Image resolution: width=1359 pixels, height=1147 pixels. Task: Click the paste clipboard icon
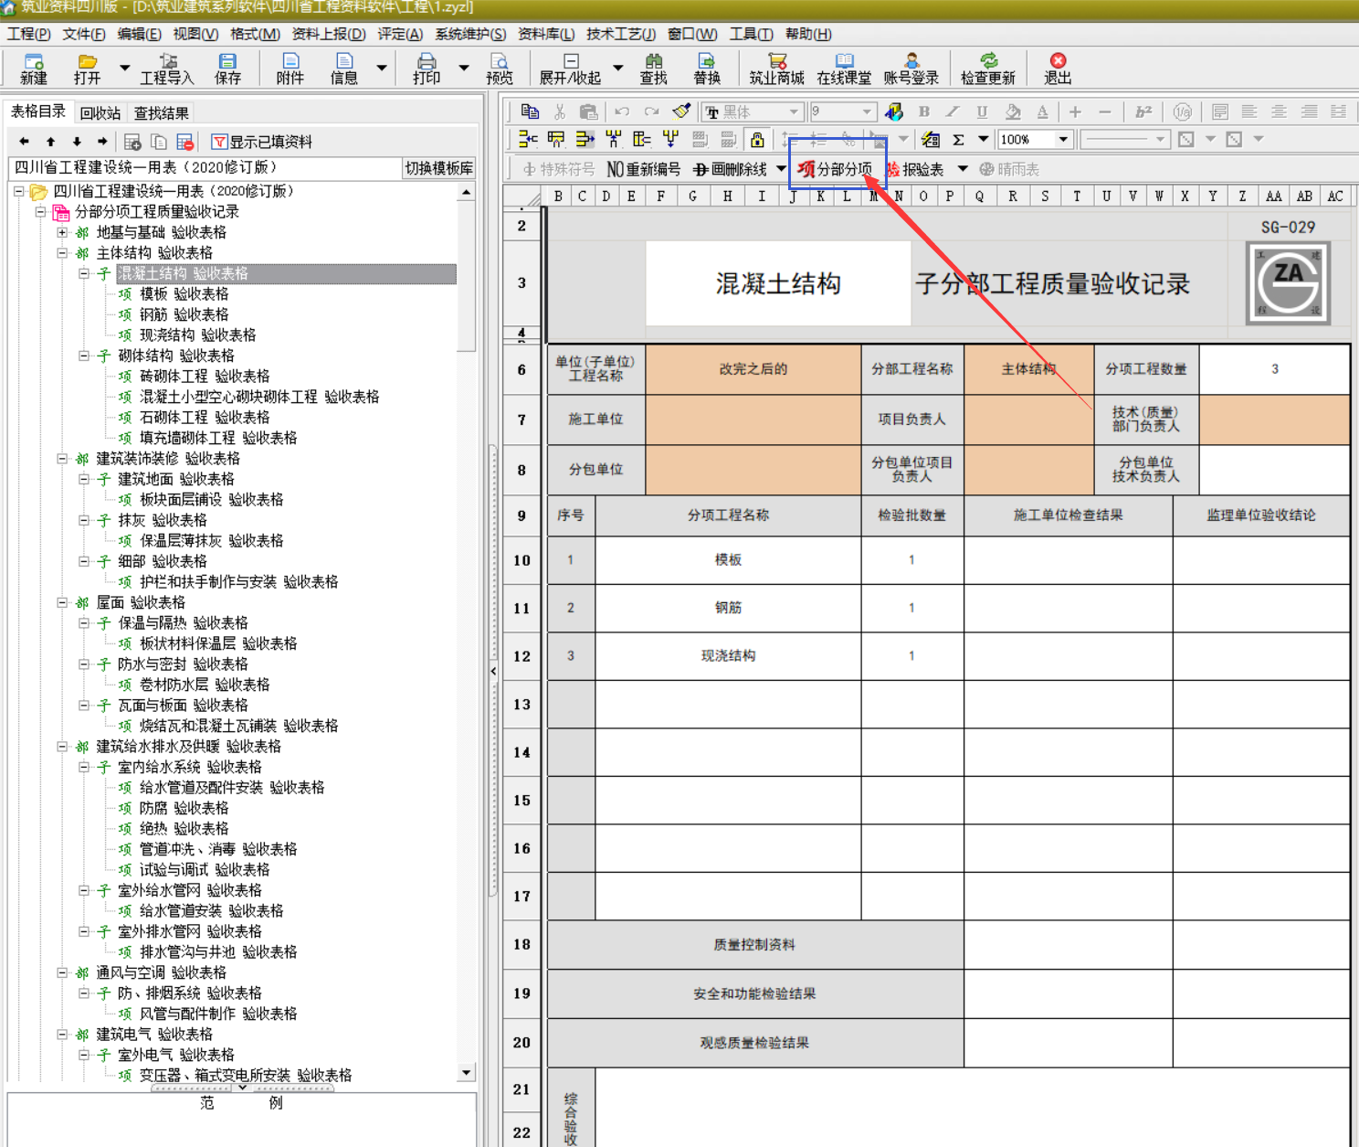tap(589, 112)
